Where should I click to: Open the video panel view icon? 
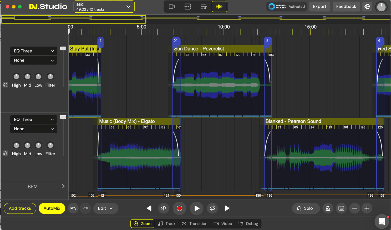(172, 7)
